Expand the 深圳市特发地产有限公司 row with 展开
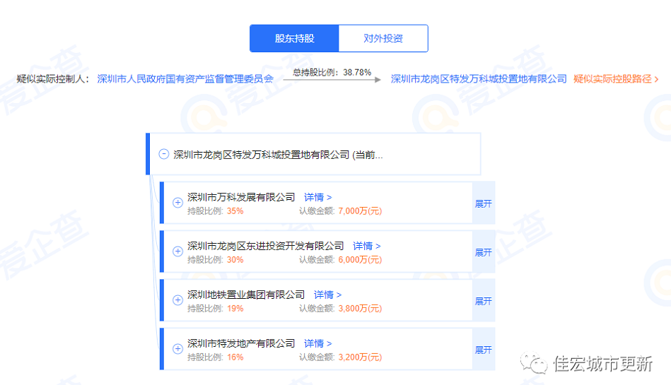Image resolution: width=671 pixels, height=385 pixels. [483, 350]
